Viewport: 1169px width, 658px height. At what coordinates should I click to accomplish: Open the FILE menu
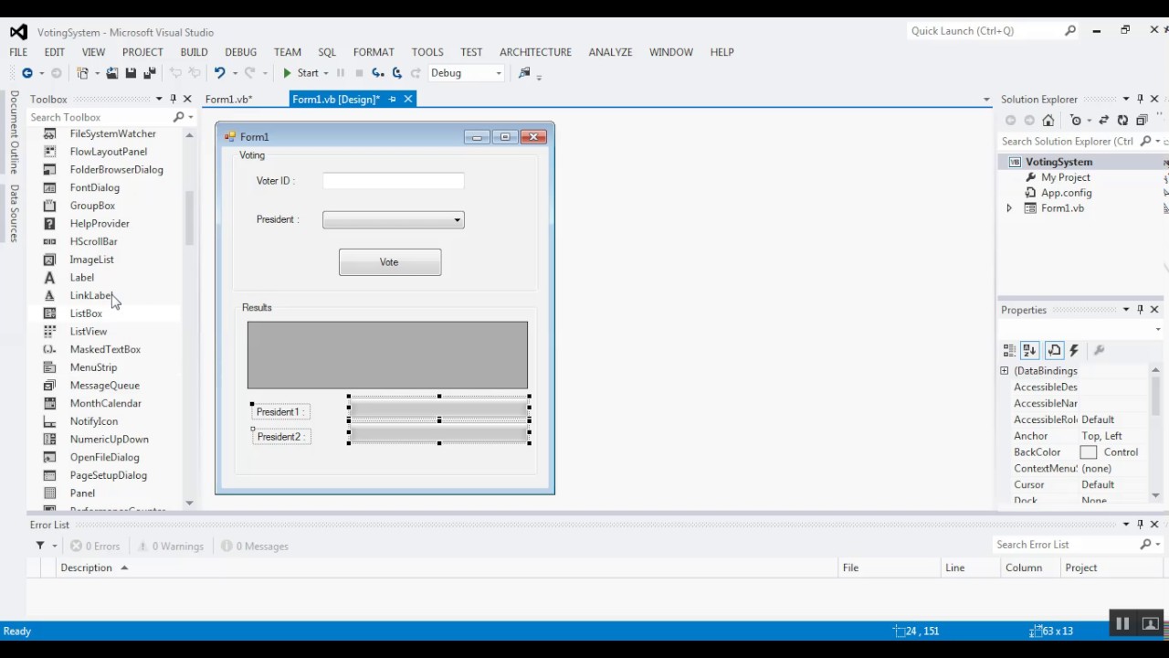pos(18,52)
